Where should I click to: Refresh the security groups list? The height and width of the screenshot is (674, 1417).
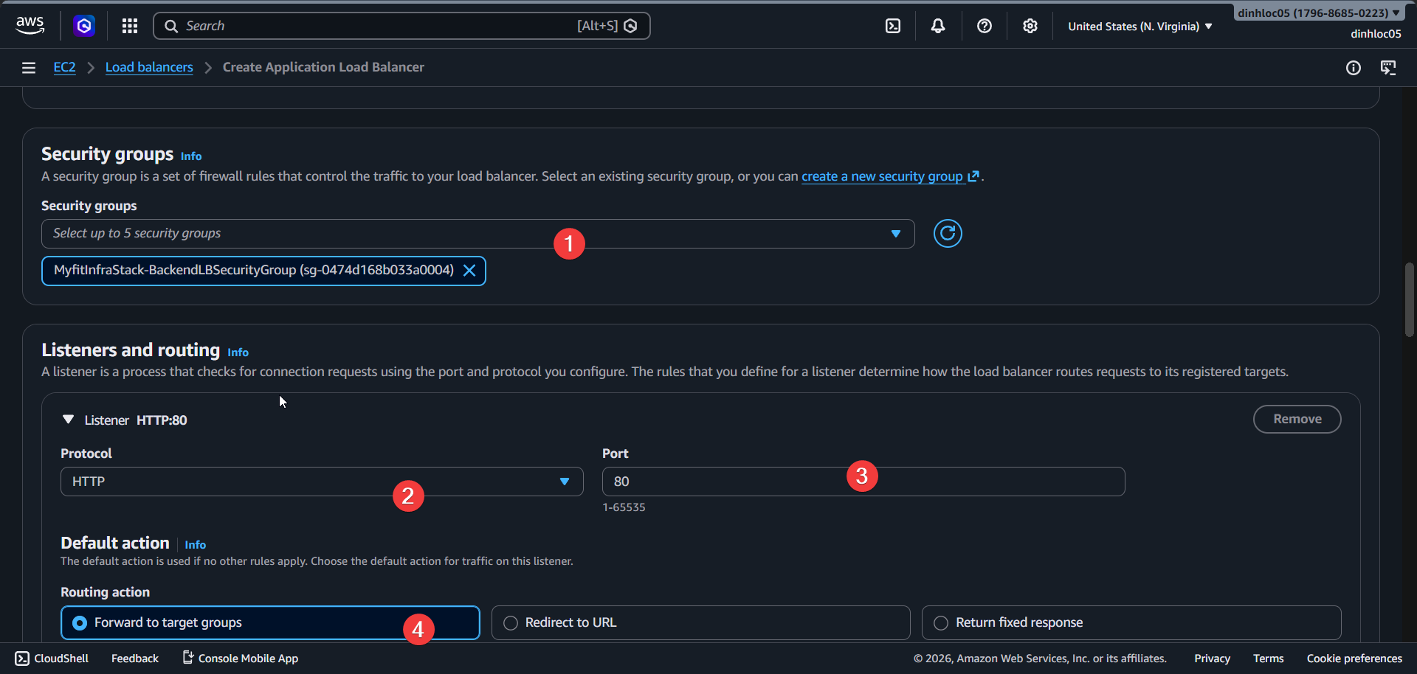pyautogui.click(x=948, y=233)
